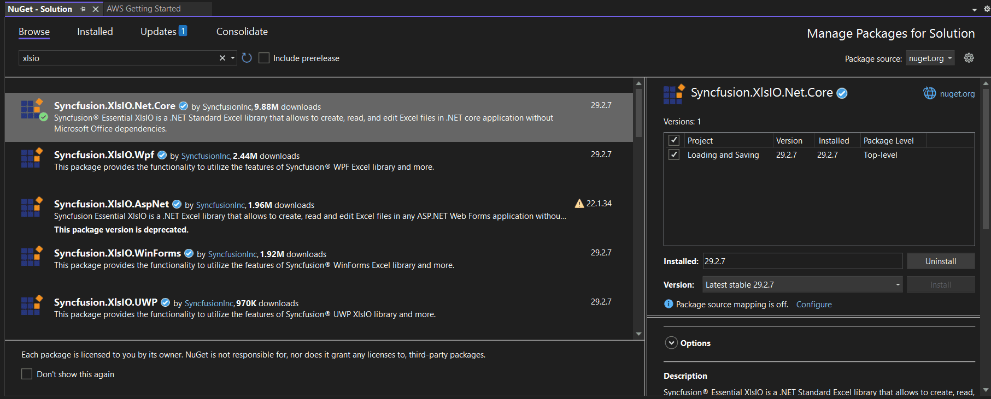Screen dimensions: 991x399
Task: Select the Syncfusion.XlsIO.WinForms package title
Action: (x=118, y=253)
